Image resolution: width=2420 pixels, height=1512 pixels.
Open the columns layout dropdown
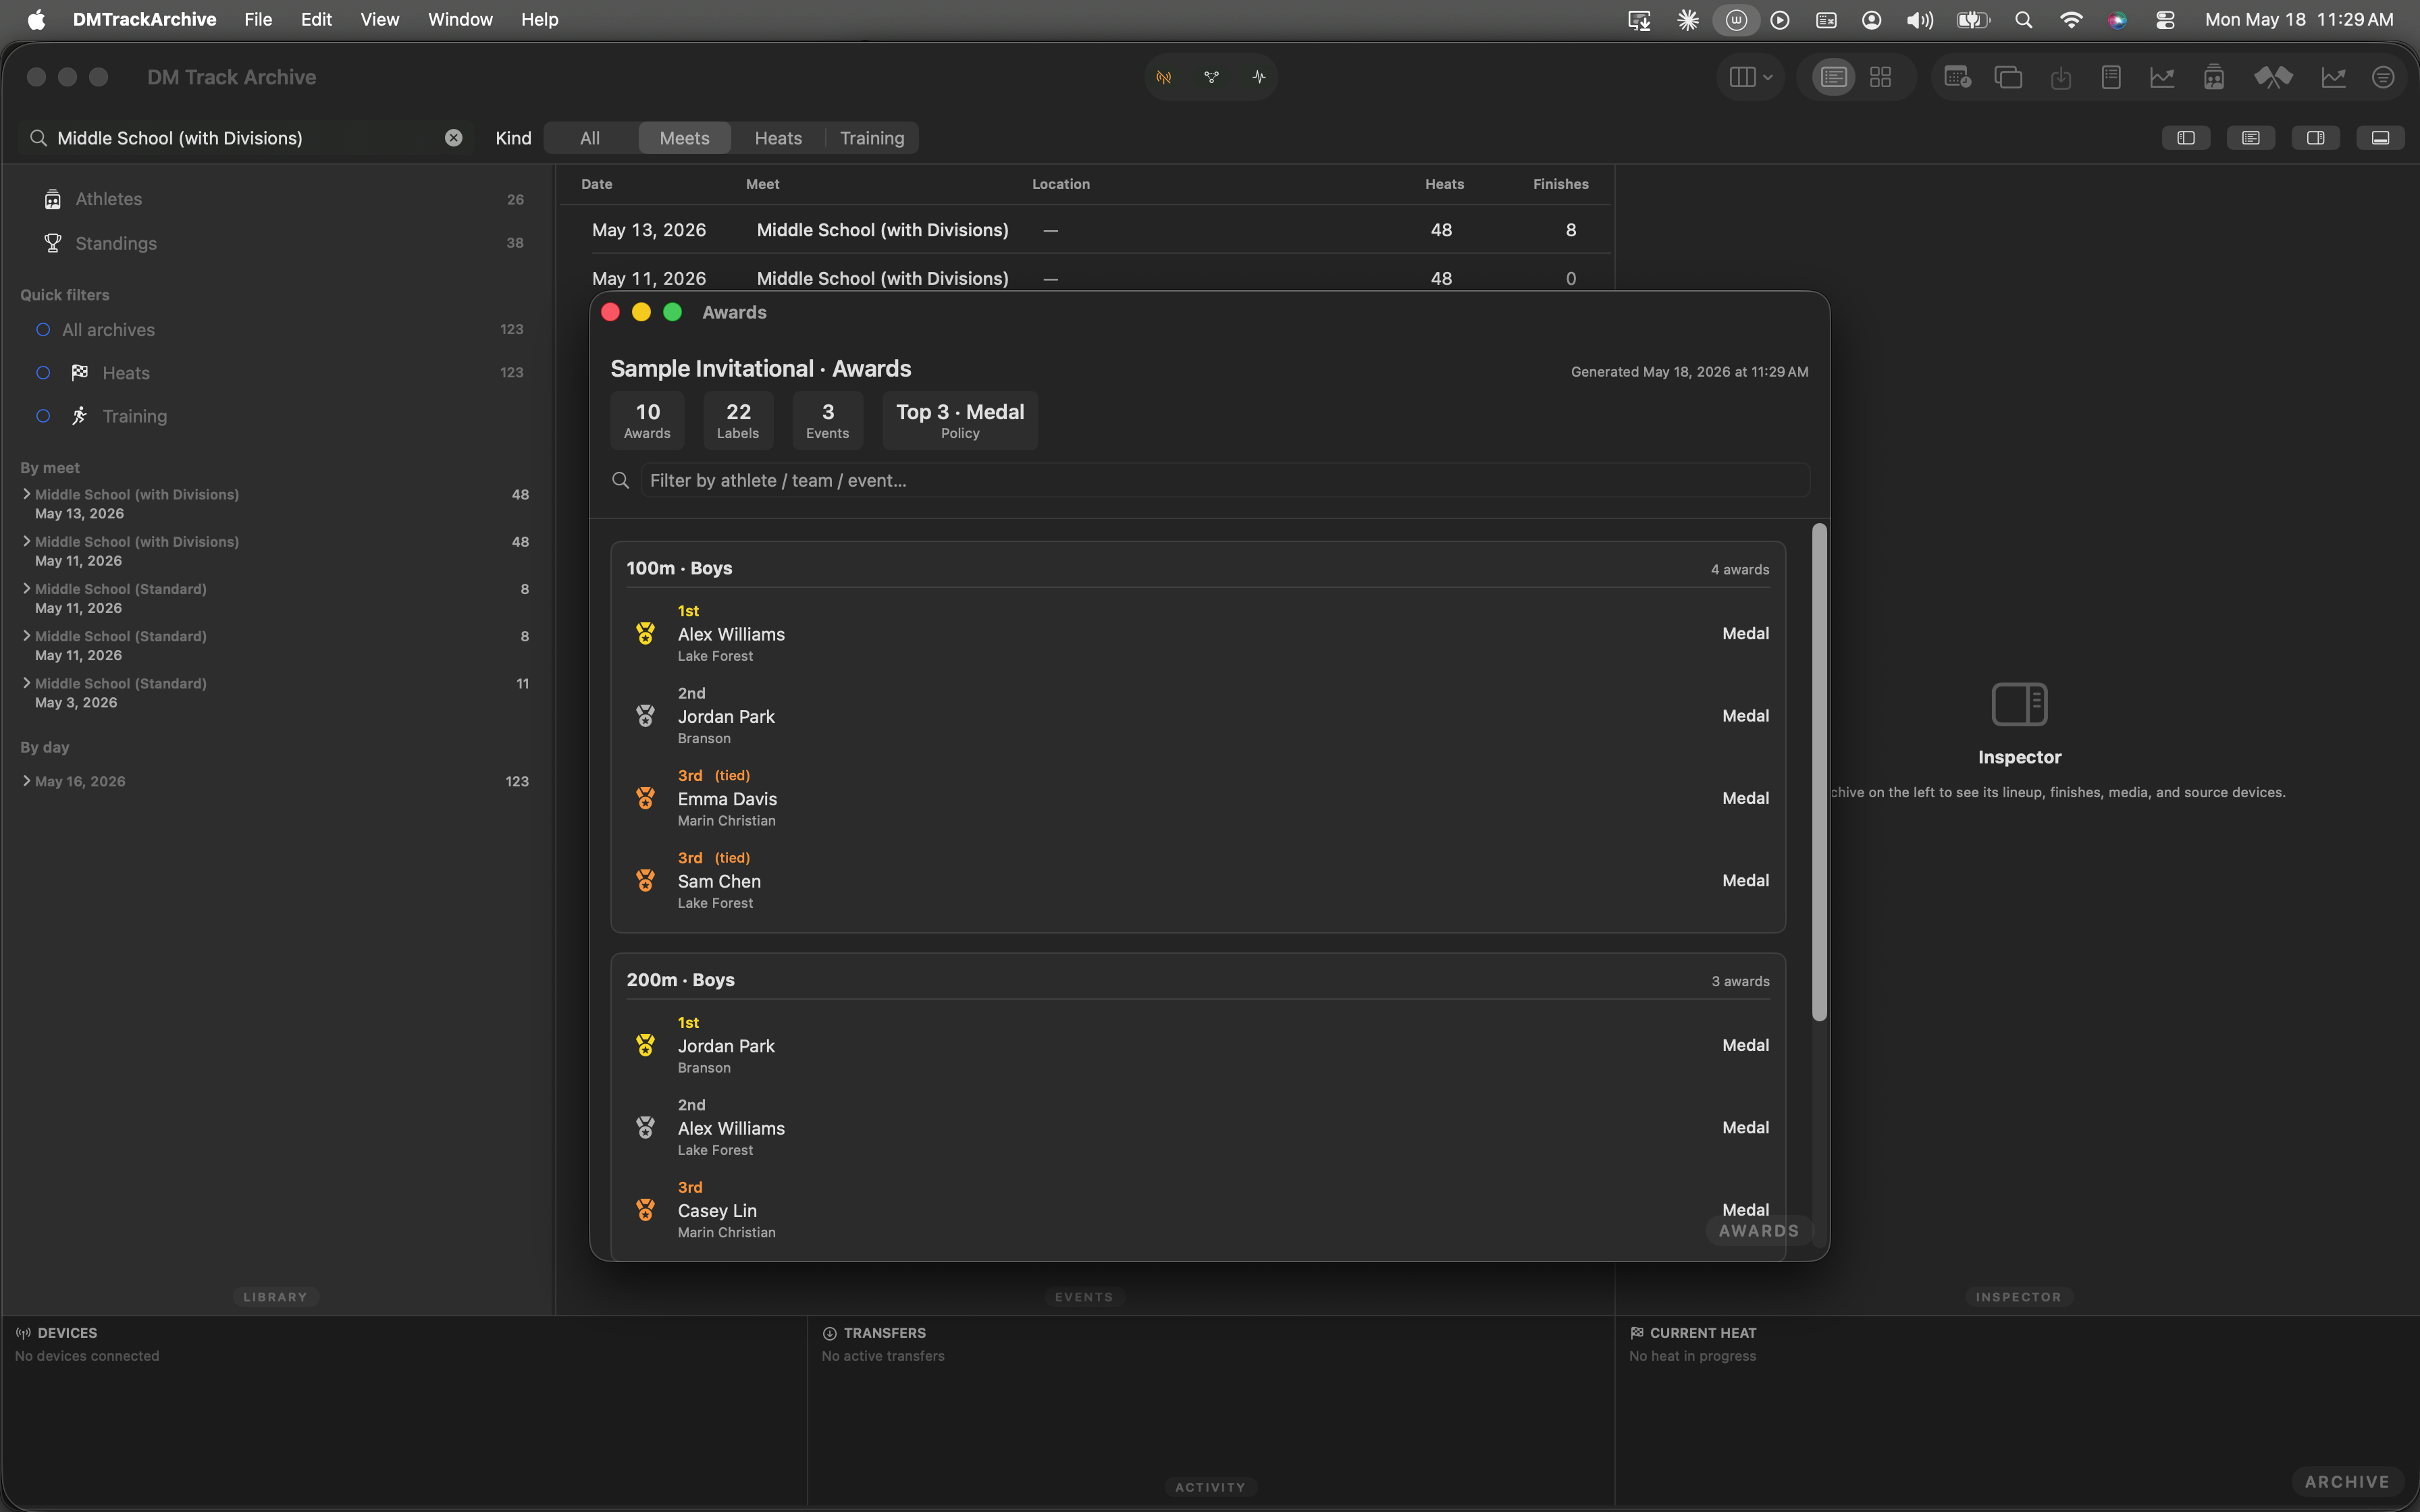pyautogui.click(x=1750, y=77)
